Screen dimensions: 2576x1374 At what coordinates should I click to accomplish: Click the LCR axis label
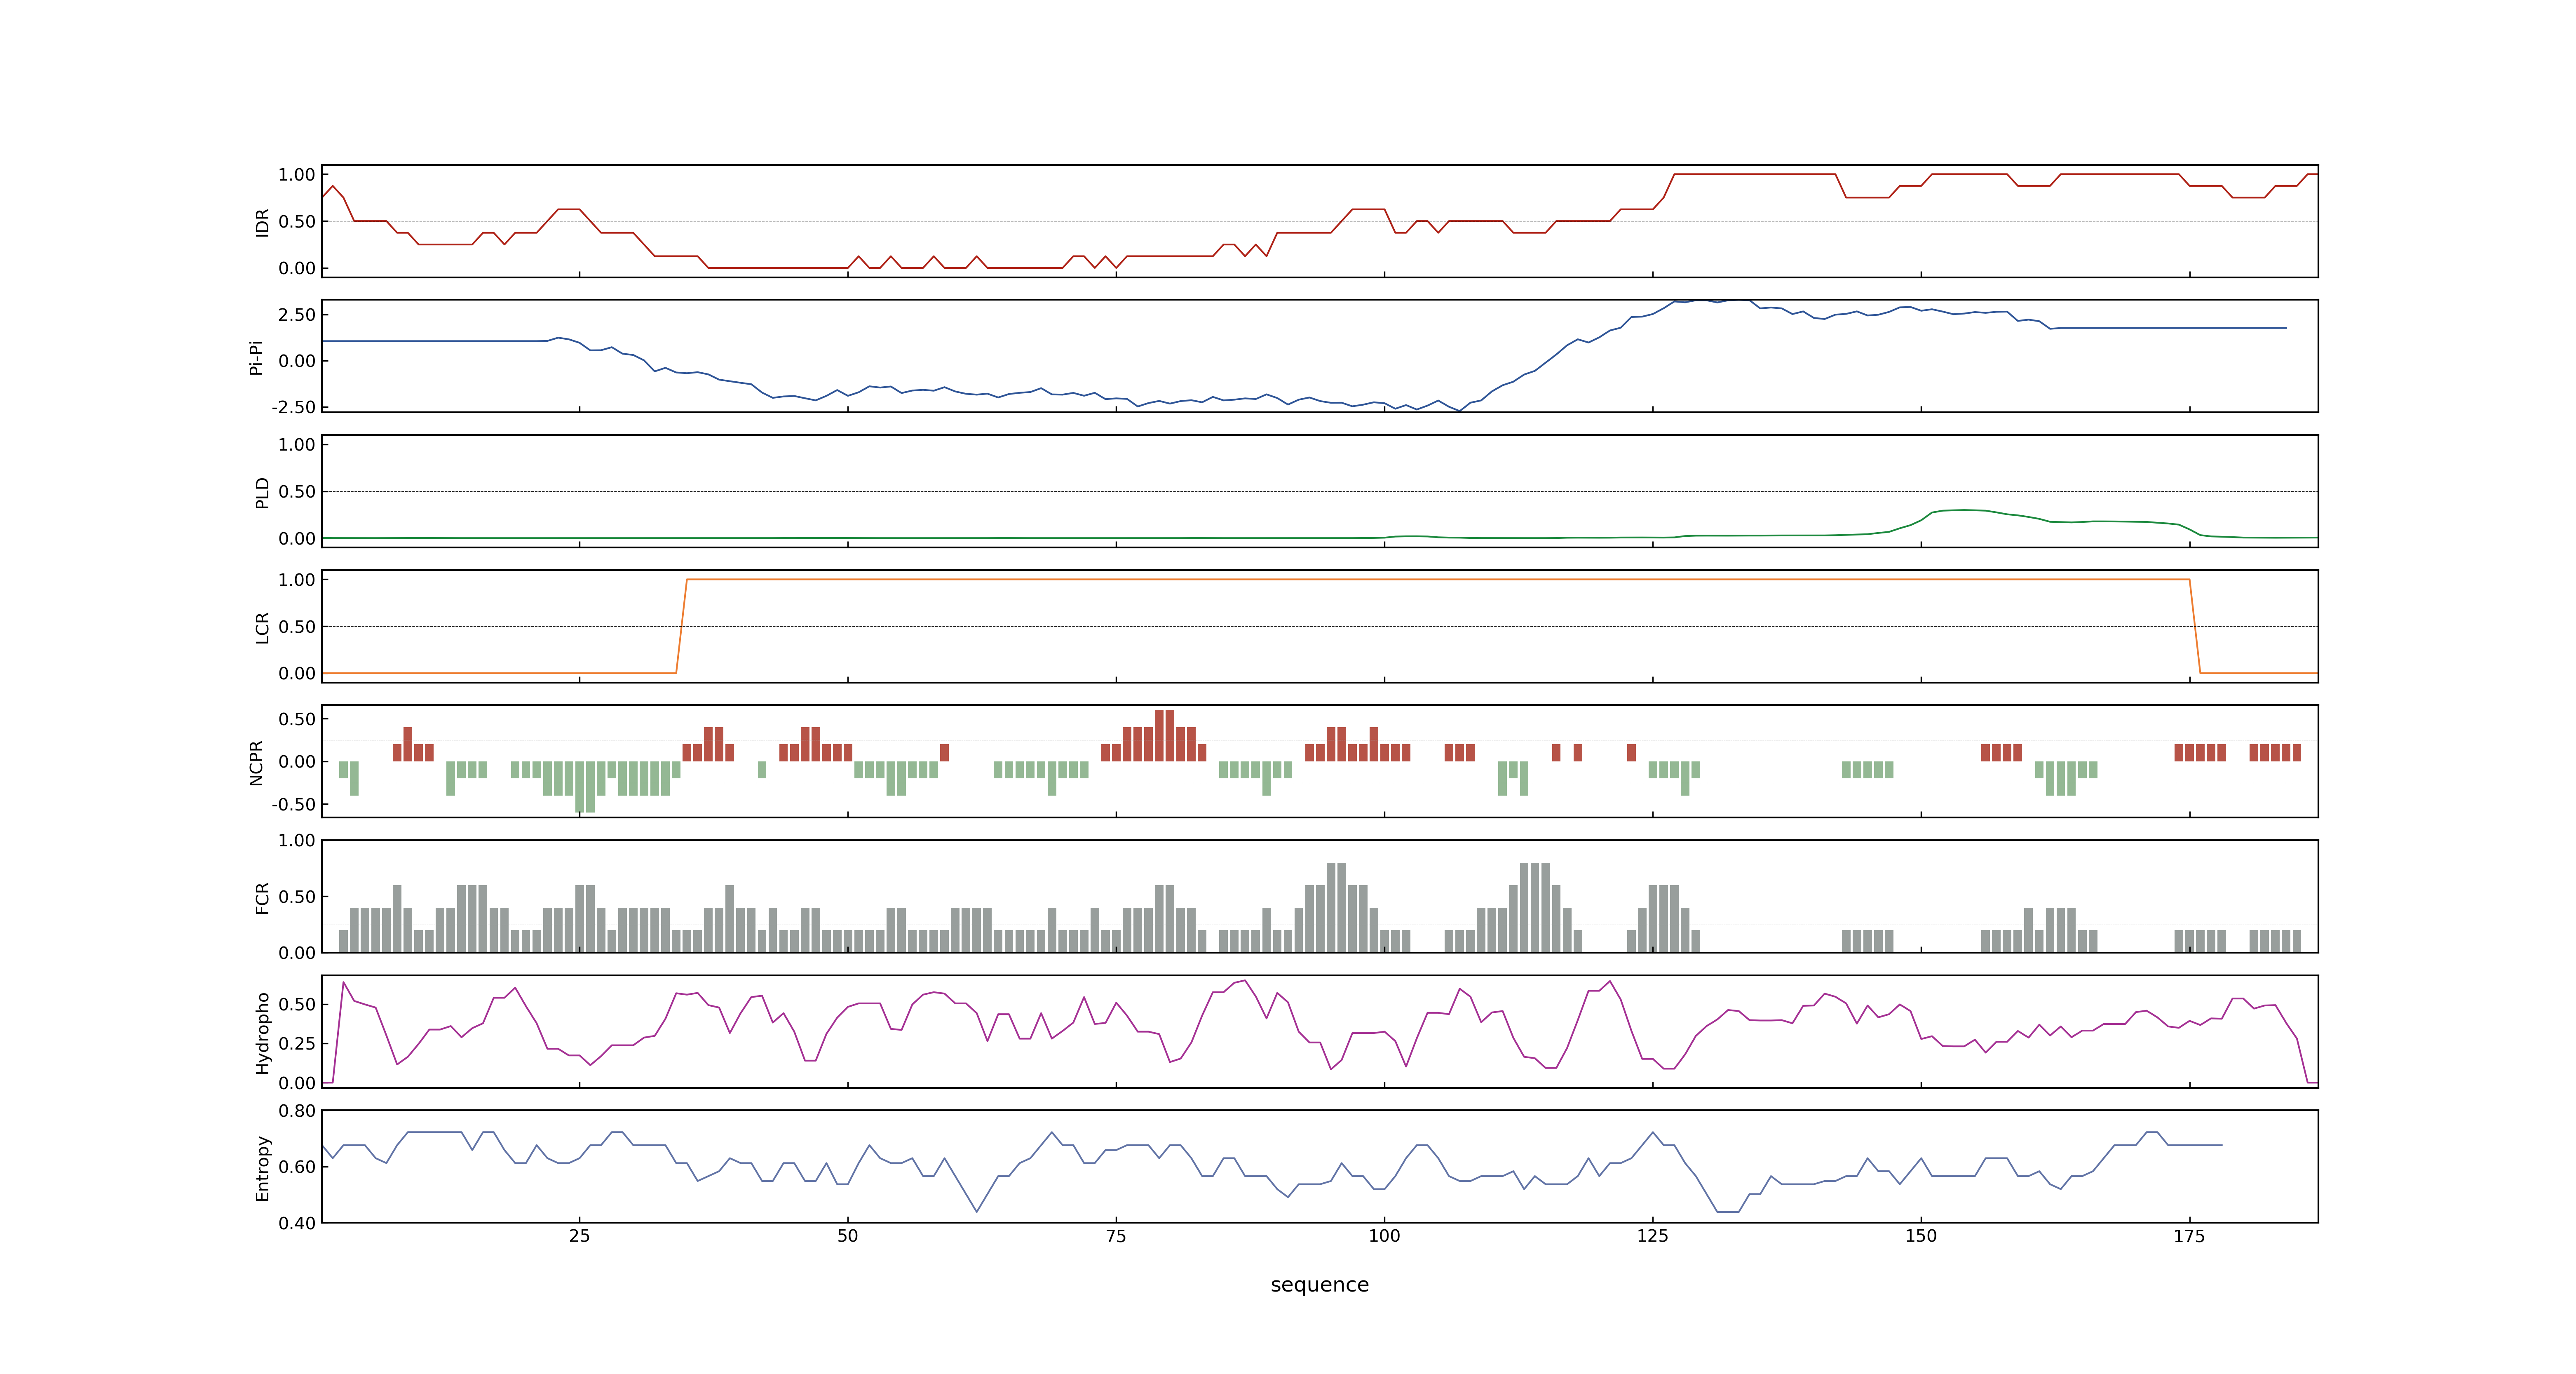262,628
